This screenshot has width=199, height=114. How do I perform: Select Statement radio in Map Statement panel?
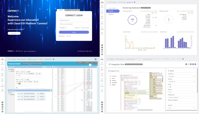[x=9, y=69]
